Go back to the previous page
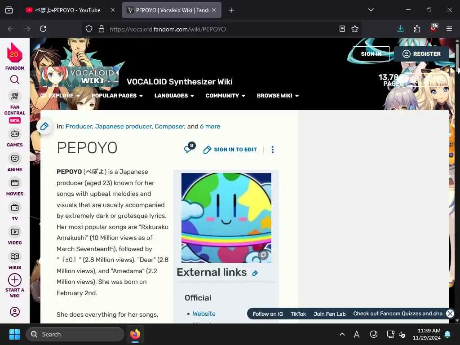The image size is (460, 345). (11, 29)
